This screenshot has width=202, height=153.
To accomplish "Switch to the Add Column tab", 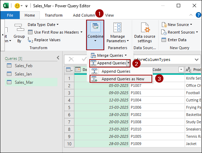I will point(84,15).
